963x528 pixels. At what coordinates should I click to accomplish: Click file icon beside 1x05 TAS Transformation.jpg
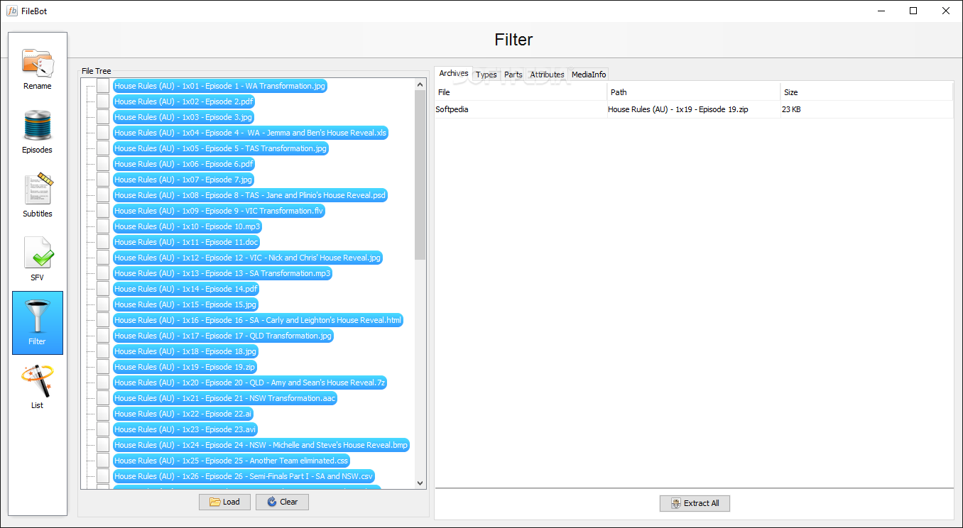pyautogui.click(x=103, y=148)
